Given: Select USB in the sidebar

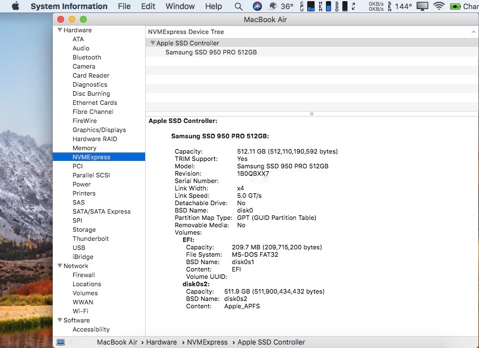Looking at the screenshot, I should coord(79,248).
